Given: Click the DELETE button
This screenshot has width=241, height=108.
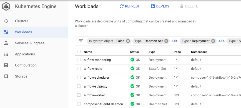Looking at the screenshot, I should tap(189, 6).
